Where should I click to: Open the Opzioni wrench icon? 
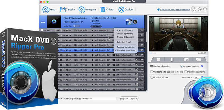coord(121,10)
